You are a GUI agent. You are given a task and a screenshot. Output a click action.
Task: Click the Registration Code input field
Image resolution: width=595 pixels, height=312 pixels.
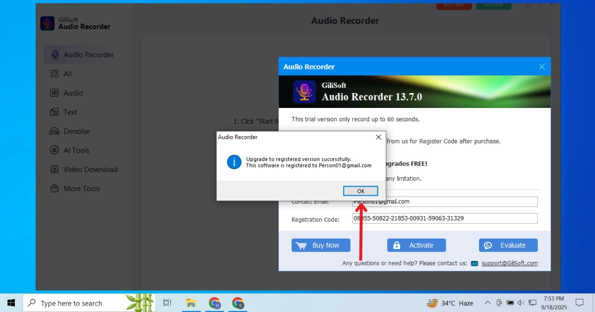click(445, 218)
